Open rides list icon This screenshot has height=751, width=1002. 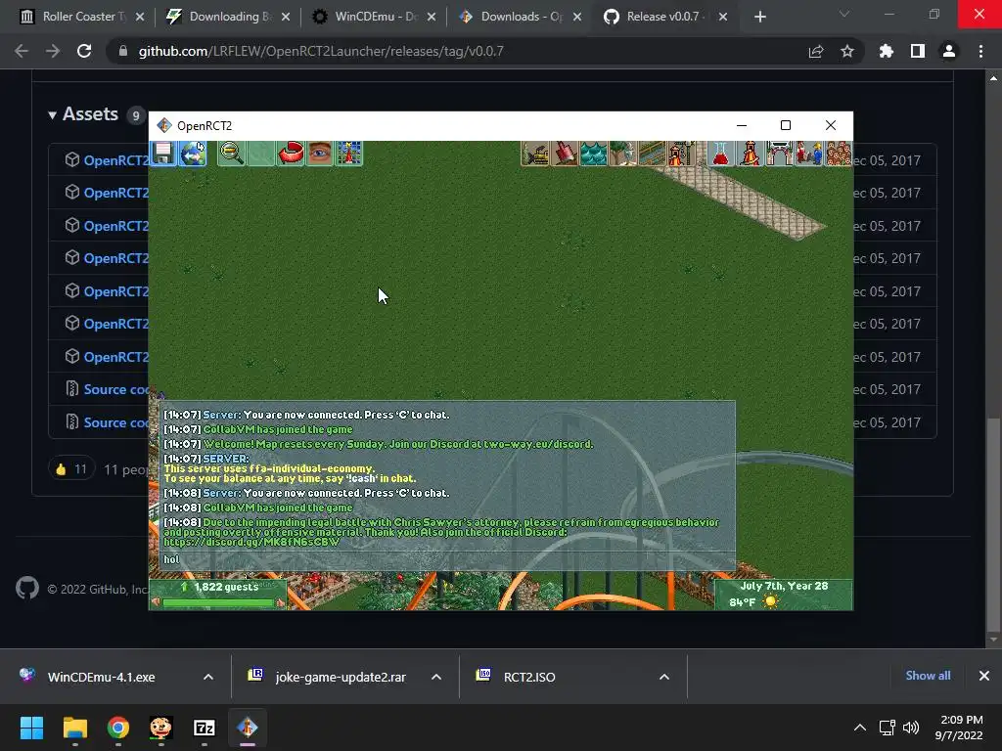point(751,154)
